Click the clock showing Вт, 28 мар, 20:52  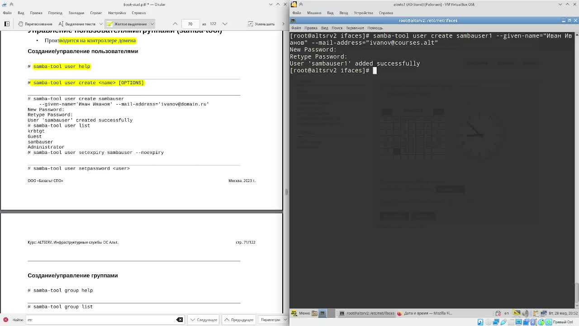[563, 313]
